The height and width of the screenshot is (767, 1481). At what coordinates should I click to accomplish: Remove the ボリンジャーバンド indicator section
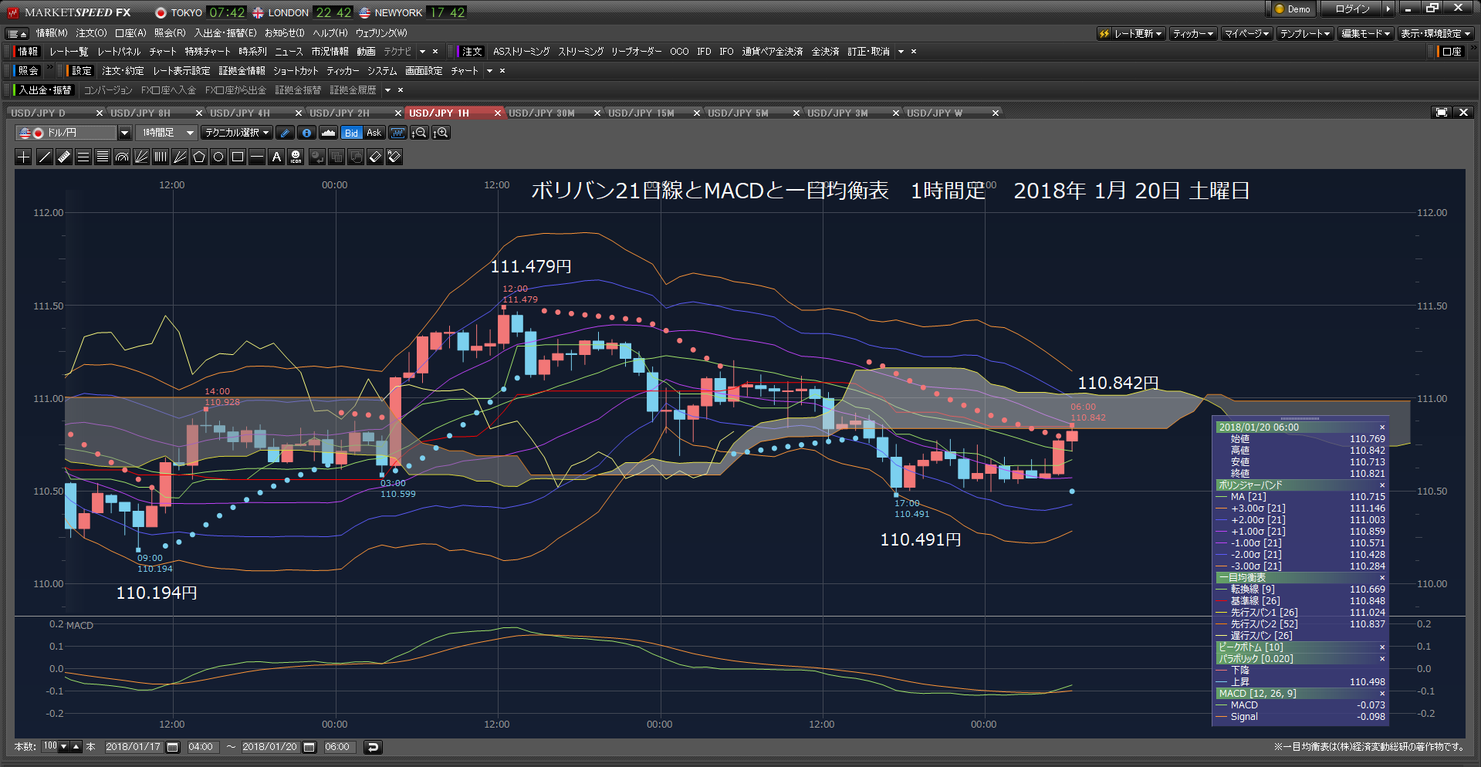1382,485
